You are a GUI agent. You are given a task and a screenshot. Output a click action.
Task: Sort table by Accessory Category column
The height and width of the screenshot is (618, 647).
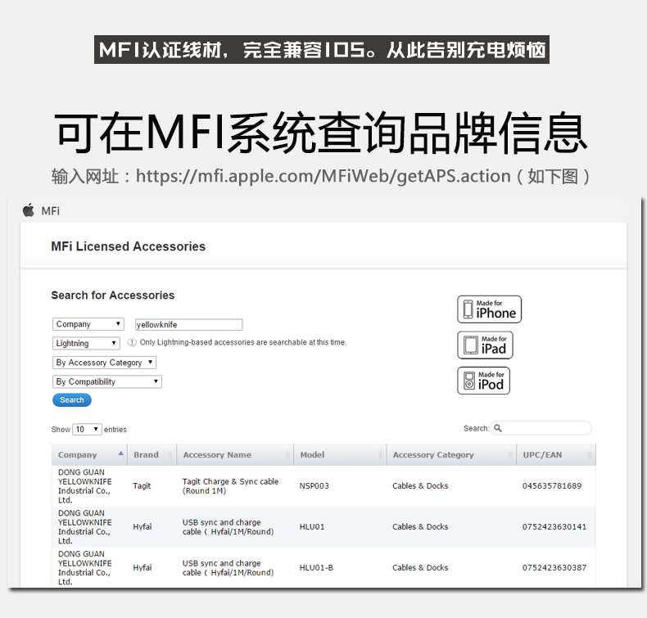coord(451,455)
